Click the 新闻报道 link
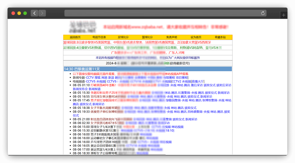 coord(95,89)
